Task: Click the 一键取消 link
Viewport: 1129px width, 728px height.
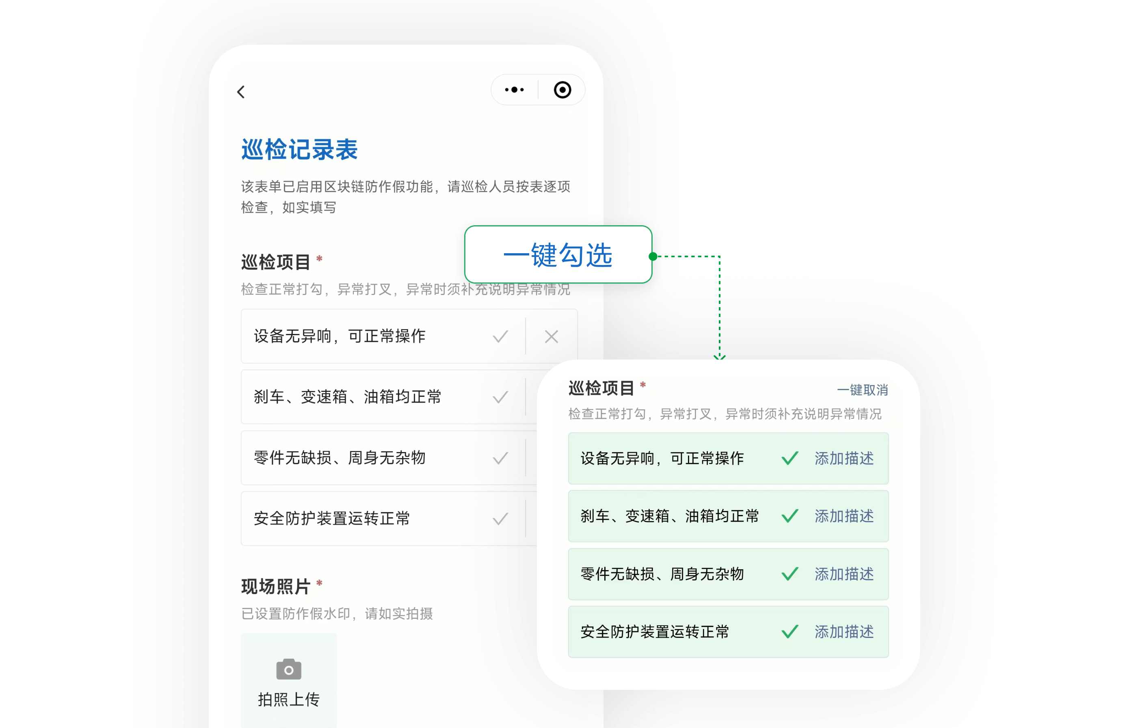Action: [x=863, y=390]
